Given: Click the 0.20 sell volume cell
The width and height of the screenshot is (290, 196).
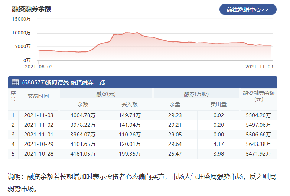Looking at the screenshot, I should tap(219, 125).
